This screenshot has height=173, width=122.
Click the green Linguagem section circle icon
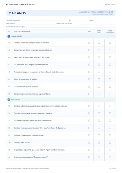pos(9,100)
